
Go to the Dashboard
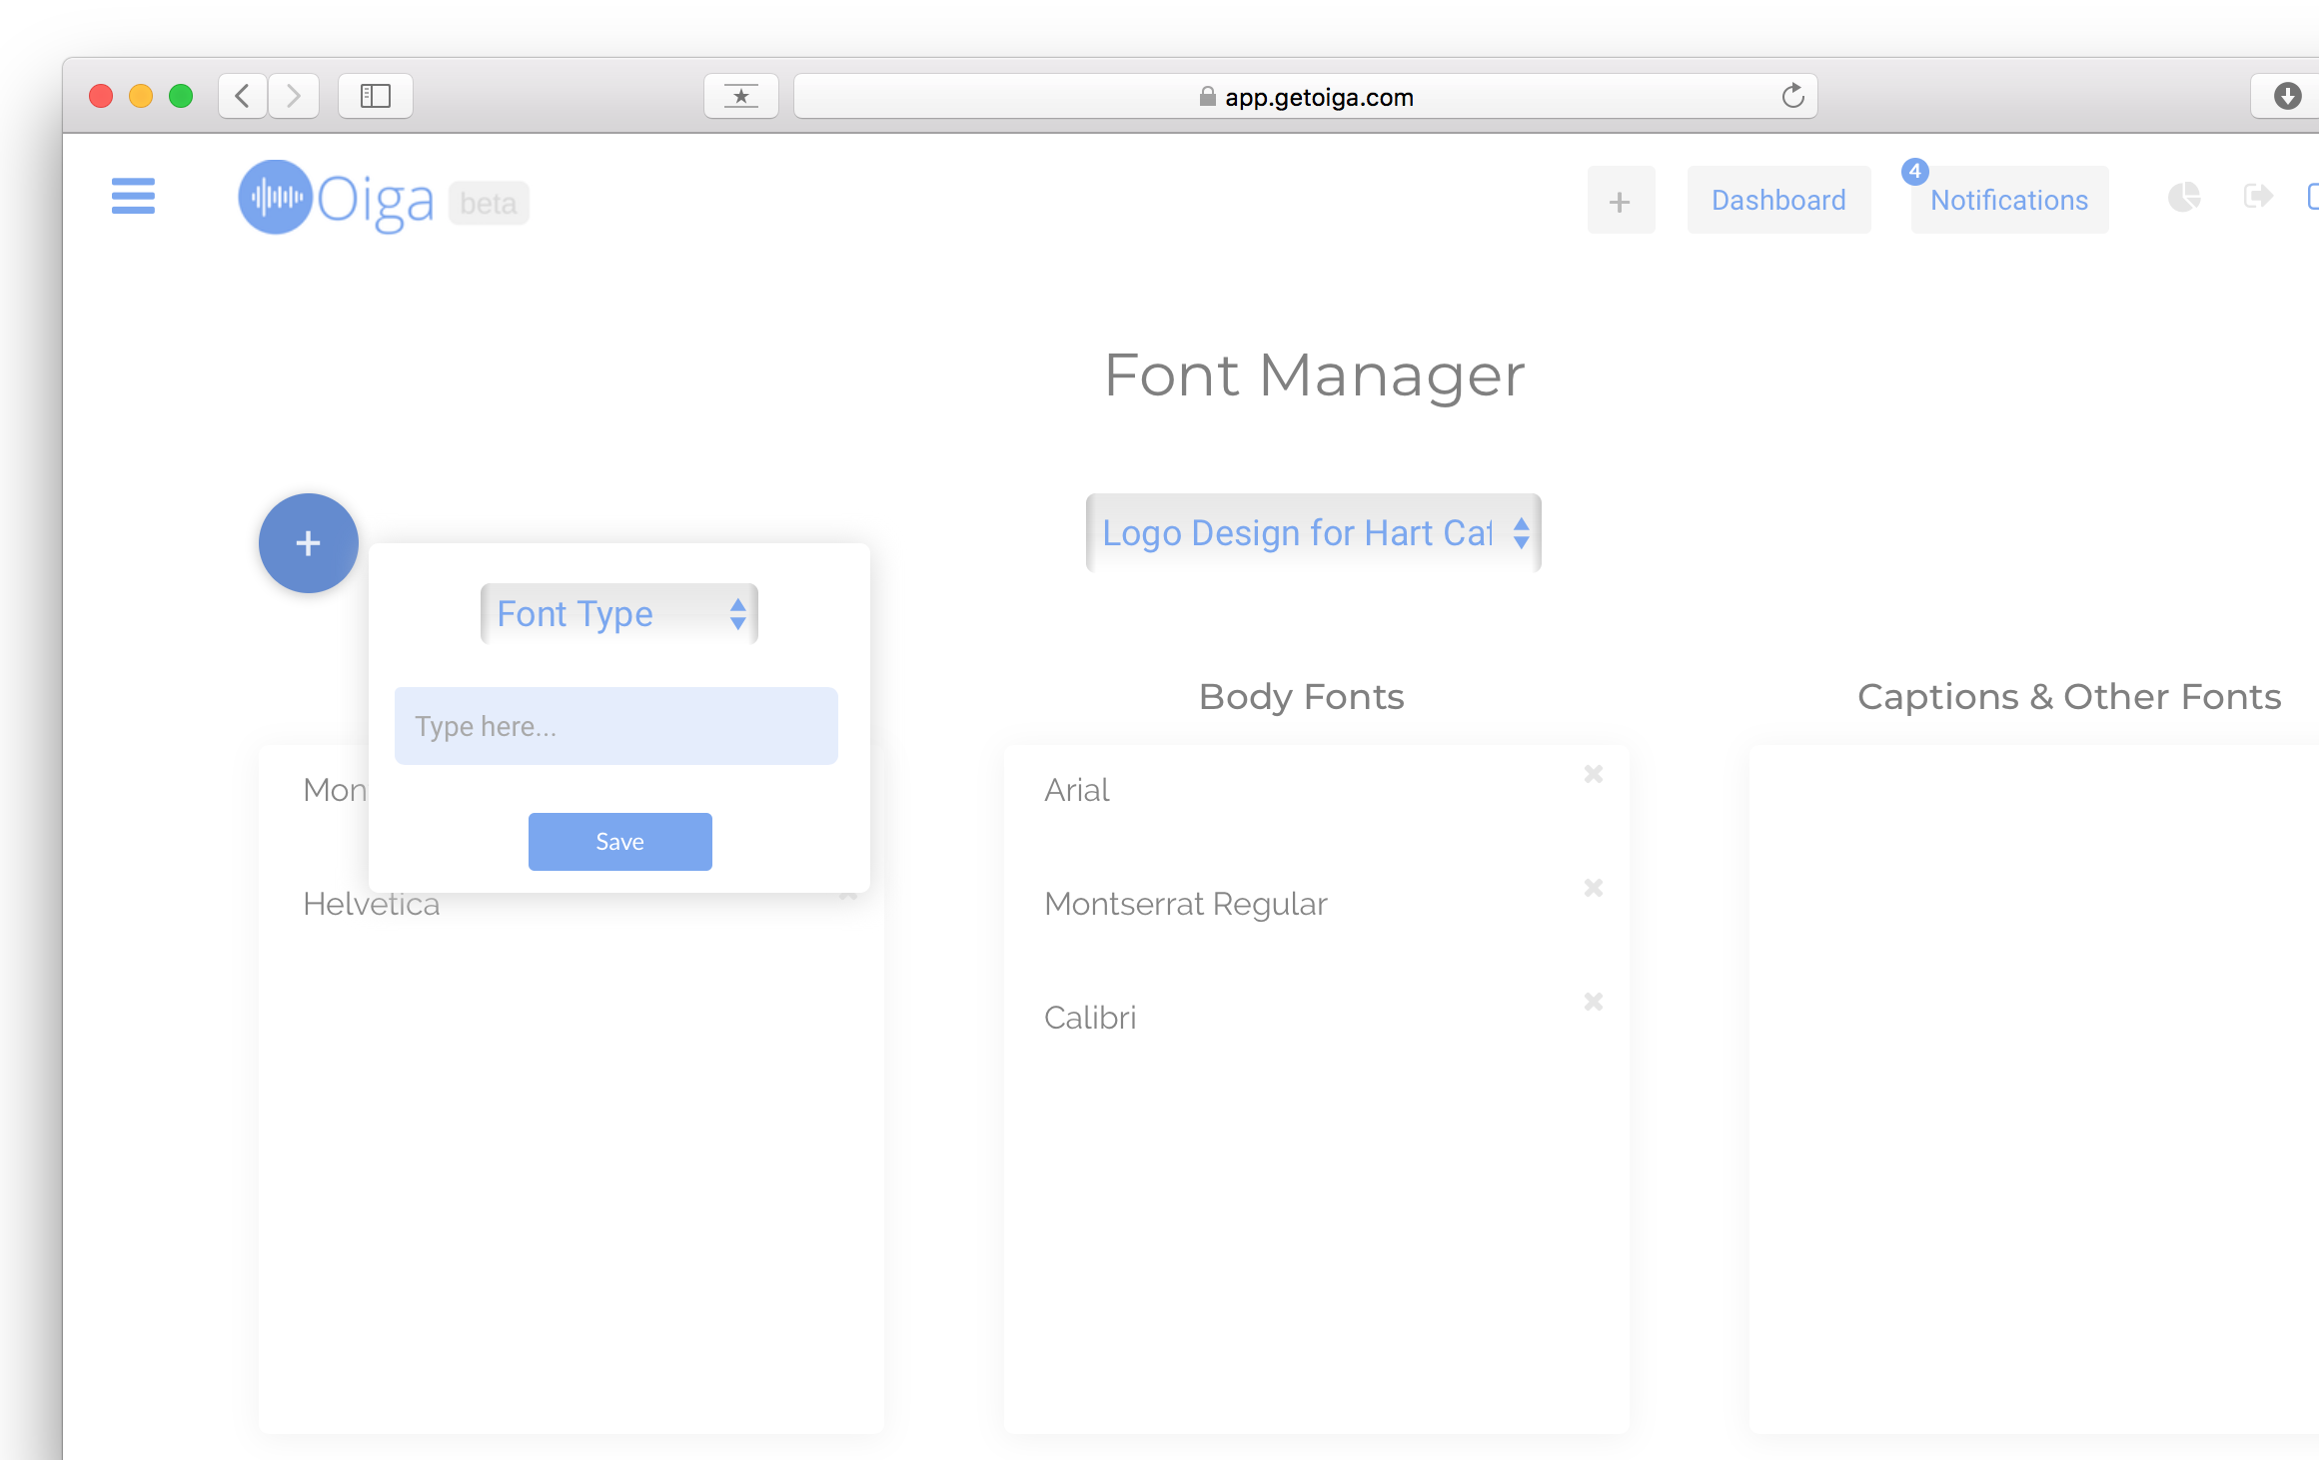pos(1778,200)
